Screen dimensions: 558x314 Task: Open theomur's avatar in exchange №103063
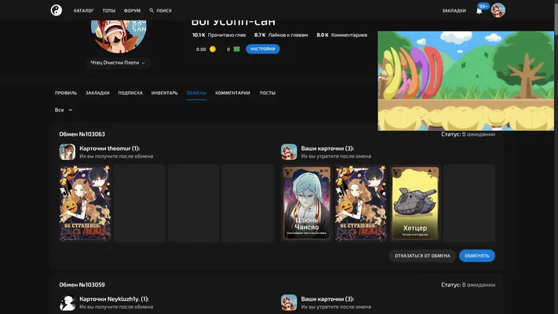(67, 152)
